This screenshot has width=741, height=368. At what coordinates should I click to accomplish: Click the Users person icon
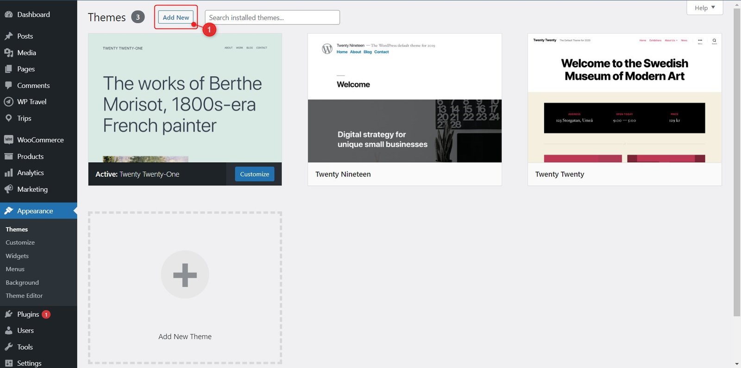[8, 331]
